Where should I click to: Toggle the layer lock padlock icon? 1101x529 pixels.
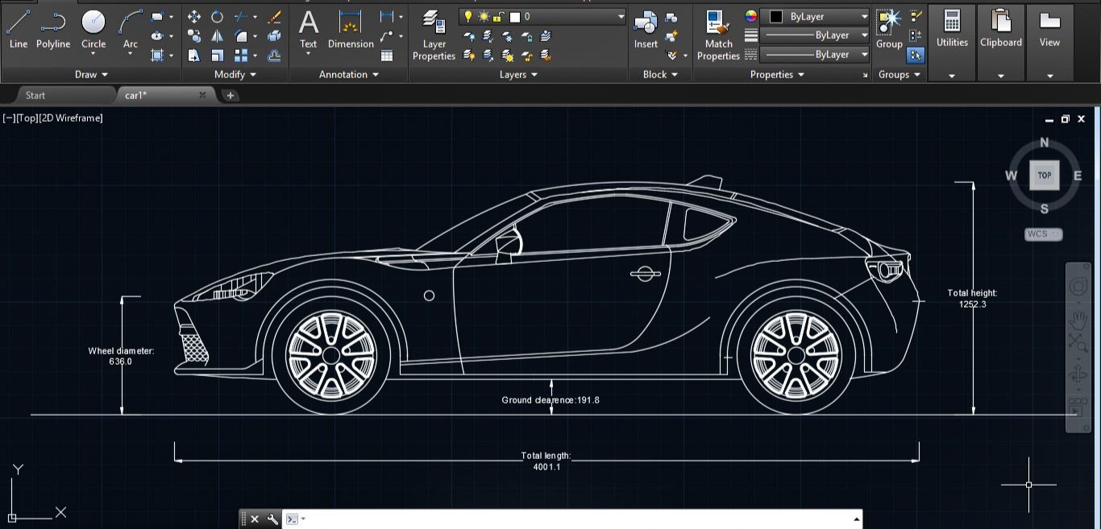pos(499,17)
